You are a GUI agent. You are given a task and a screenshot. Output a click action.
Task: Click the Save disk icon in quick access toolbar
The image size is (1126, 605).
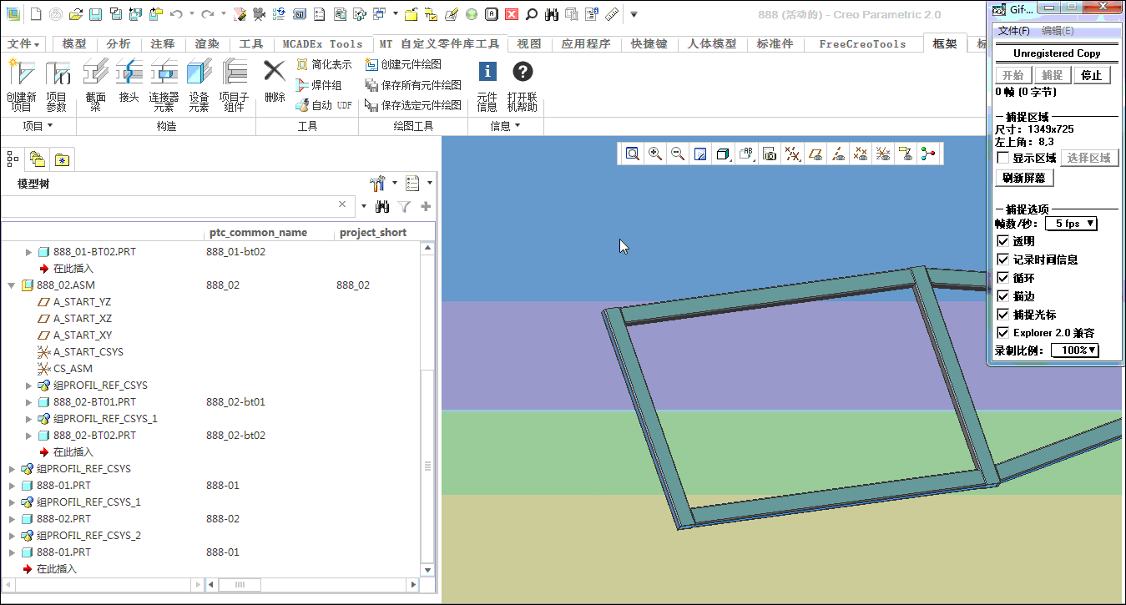pos(95,14)
